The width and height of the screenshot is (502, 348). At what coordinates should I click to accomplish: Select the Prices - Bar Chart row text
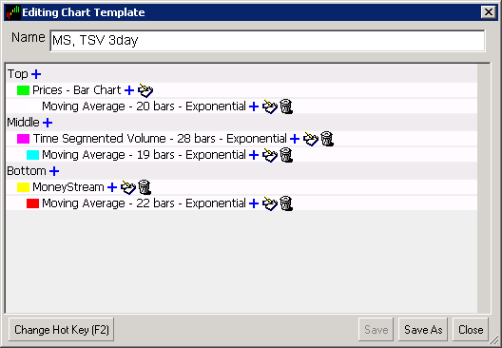coord(77,90)
